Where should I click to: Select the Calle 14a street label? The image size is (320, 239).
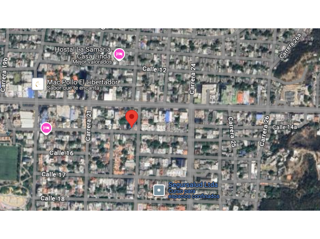pos(285,127)
